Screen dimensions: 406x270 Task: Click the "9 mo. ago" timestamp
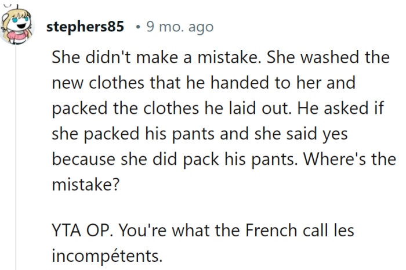coord(180,27)
